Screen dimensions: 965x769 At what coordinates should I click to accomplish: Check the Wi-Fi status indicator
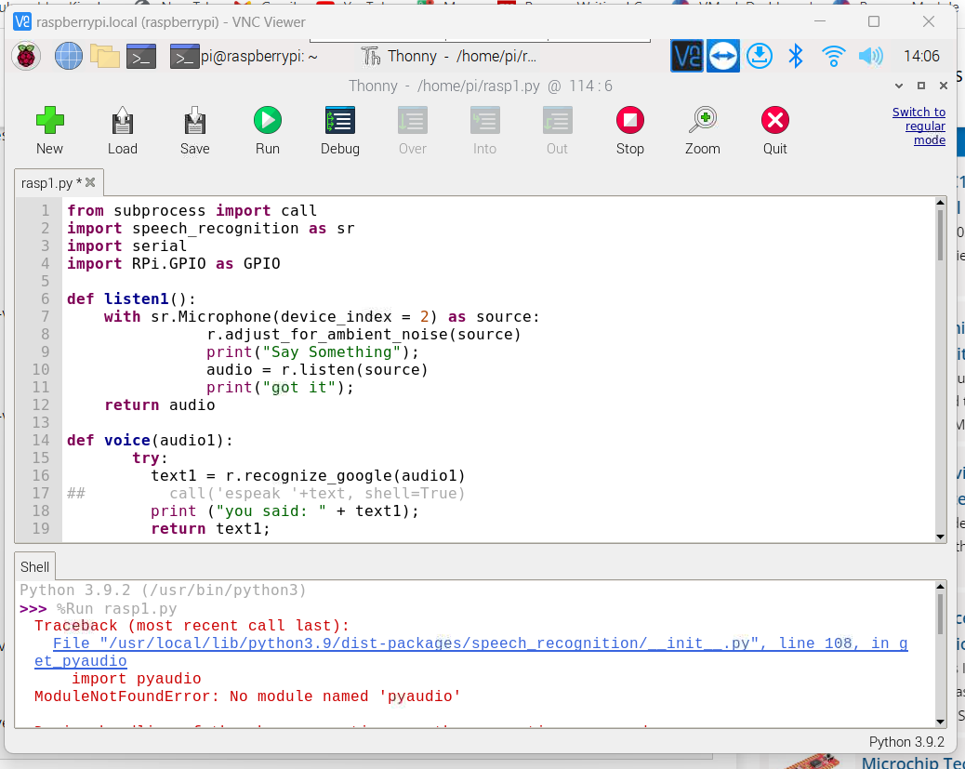point(833,56)
